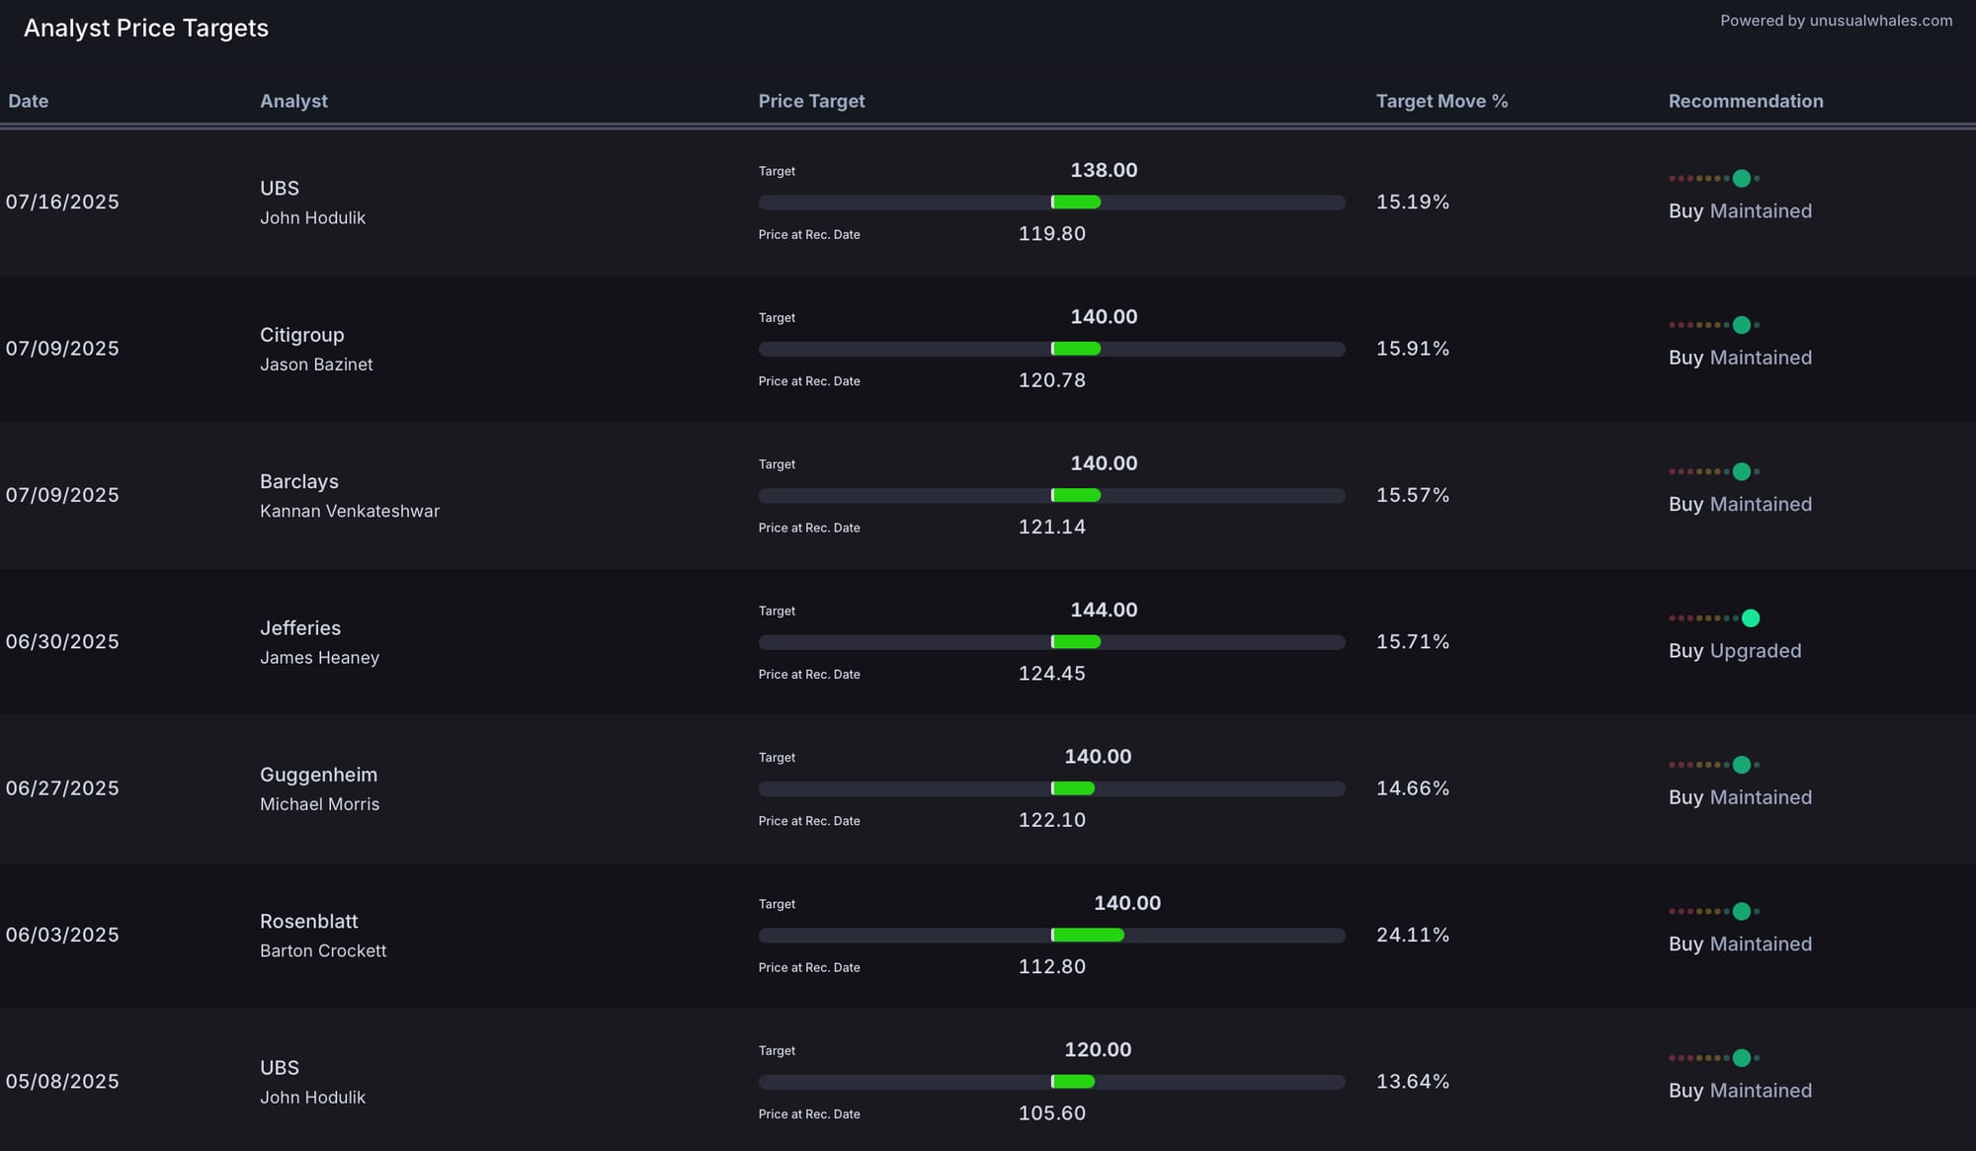Click the rating dot indicator for Rosenblatt row
Screen dimensions: 1976x1151
tap(1714, 911)
